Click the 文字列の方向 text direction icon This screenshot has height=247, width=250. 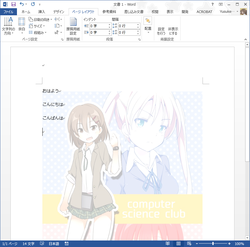(8, 26)
